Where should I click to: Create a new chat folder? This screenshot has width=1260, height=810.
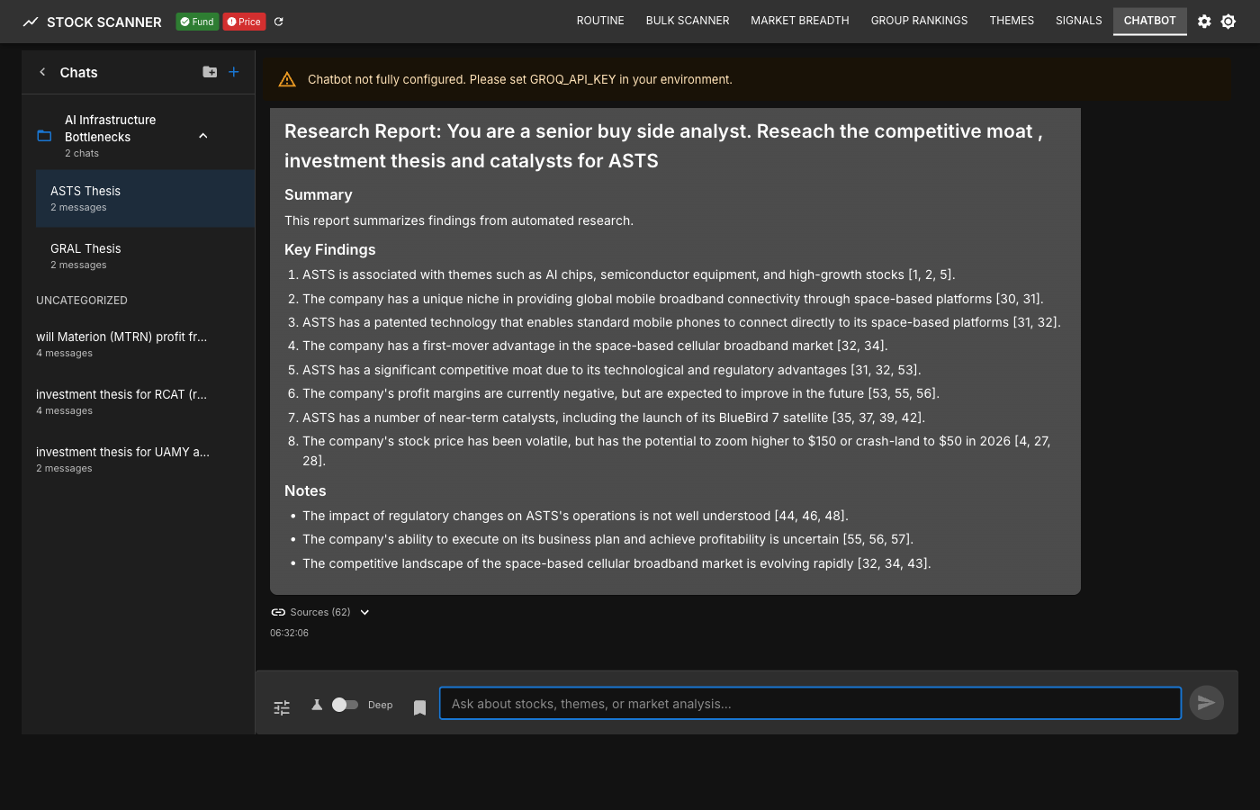210,72
